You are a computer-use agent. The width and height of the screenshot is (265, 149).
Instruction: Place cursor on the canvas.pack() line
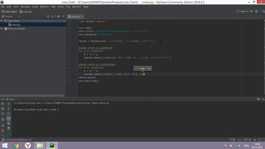point(87,77)
